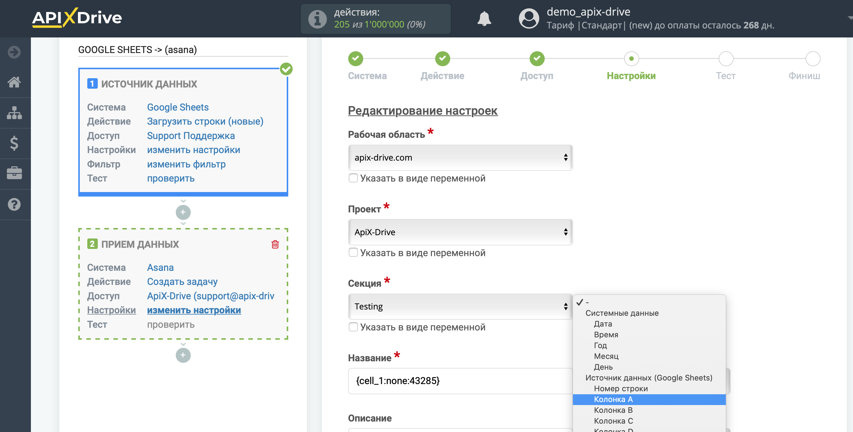Select Год system variable
853x432 pixels.
click(x=649, y=345)
